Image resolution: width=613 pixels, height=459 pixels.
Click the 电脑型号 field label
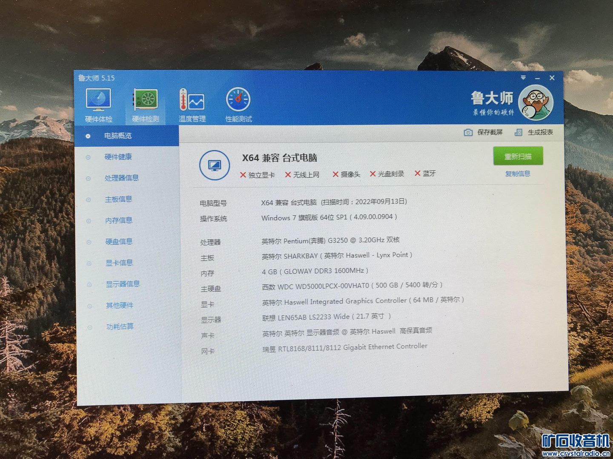click(x=213, y=203)
